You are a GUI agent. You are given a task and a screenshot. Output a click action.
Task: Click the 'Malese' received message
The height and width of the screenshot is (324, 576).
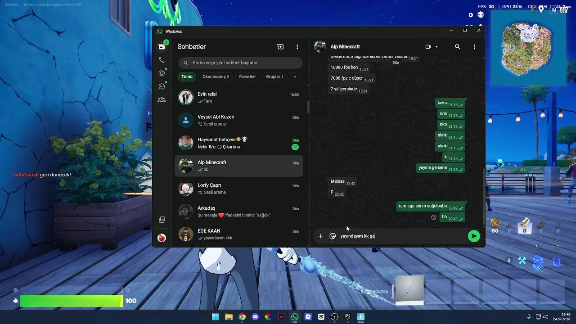coord(343,182)
